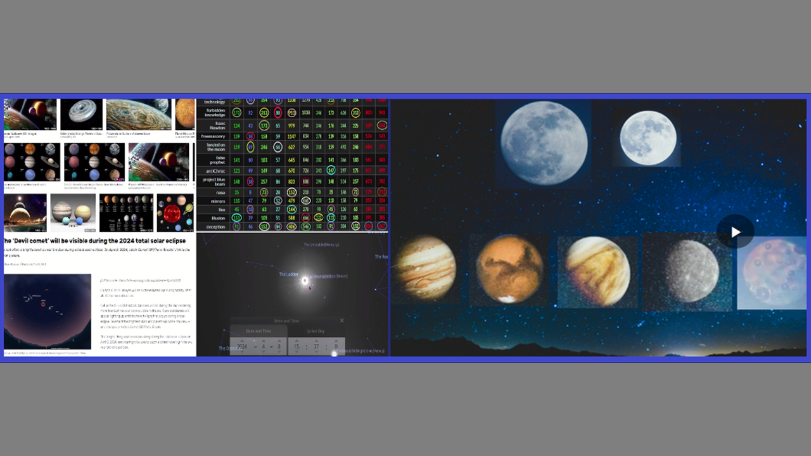This screenshot has height=456, width=811.
Task: Decrease the year value 2024
Action: click(x=242, y=352)
